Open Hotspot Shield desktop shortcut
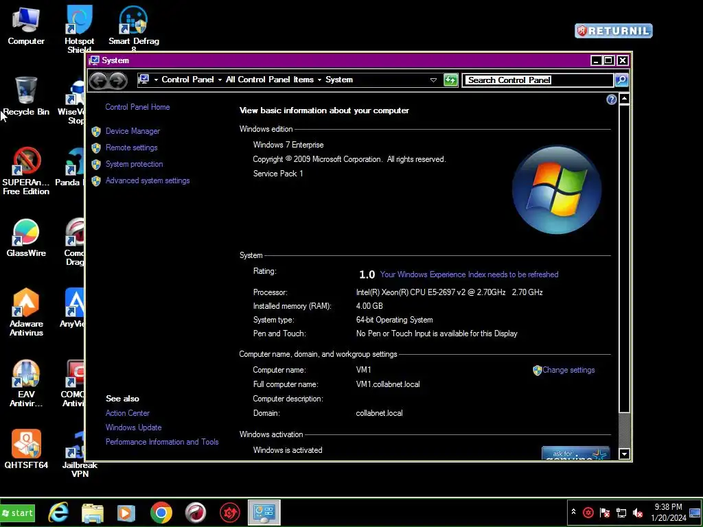Image resolution: width=703 pixels, height=527 pixels. tap(80, 29)
